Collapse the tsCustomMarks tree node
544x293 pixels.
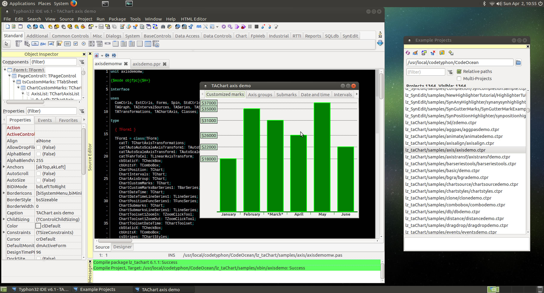pos(14,82)
